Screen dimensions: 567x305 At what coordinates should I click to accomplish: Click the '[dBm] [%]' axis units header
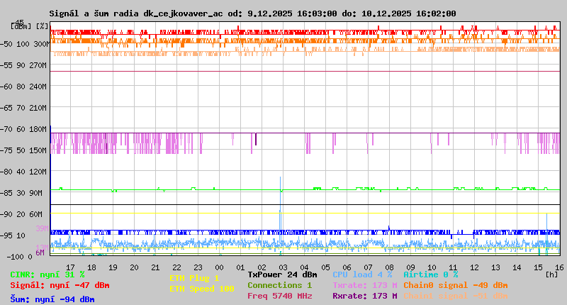coord(29,26)
